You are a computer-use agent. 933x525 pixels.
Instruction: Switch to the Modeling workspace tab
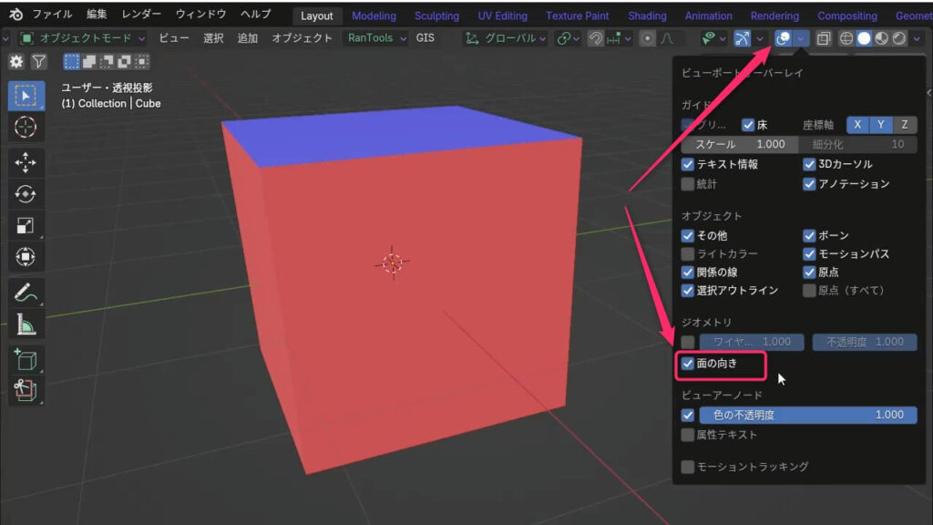pyautogui.click(x=374, y=16)
